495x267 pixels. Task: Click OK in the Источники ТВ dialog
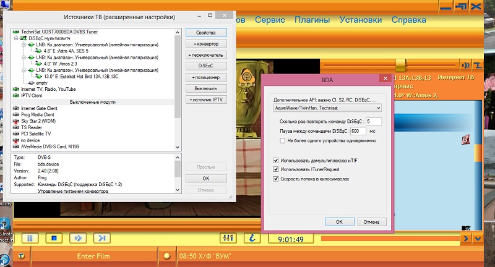[206, 179]
